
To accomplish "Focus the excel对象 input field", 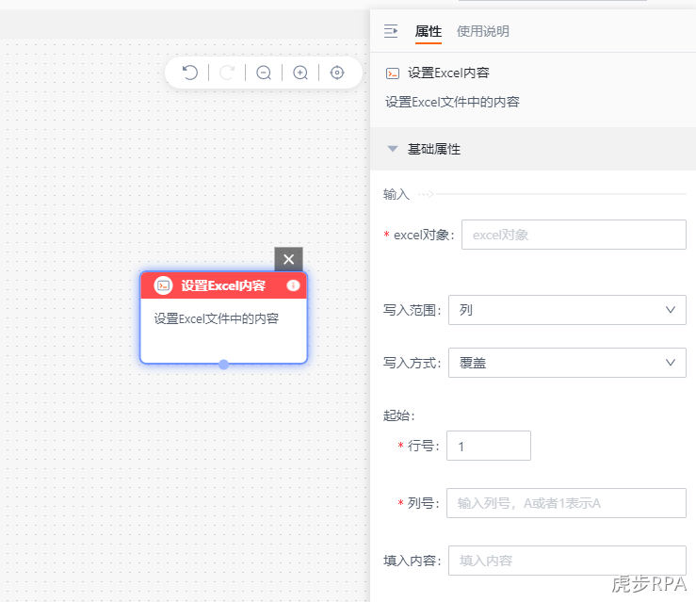I will [x=574, y=235].
